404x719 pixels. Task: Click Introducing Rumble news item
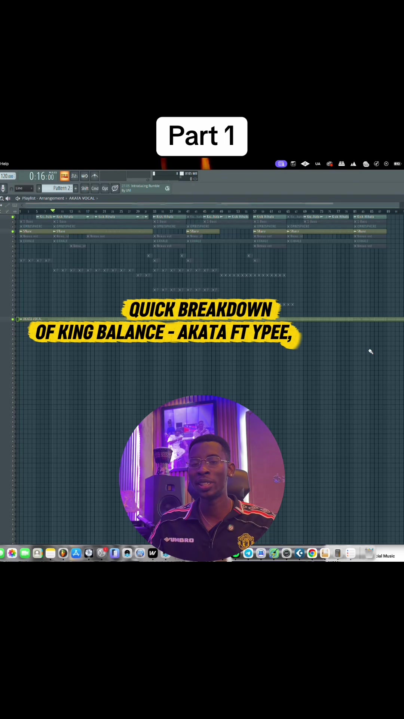(141, 188)
